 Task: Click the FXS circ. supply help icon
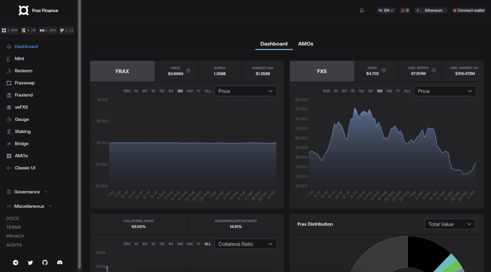(434, 71)
